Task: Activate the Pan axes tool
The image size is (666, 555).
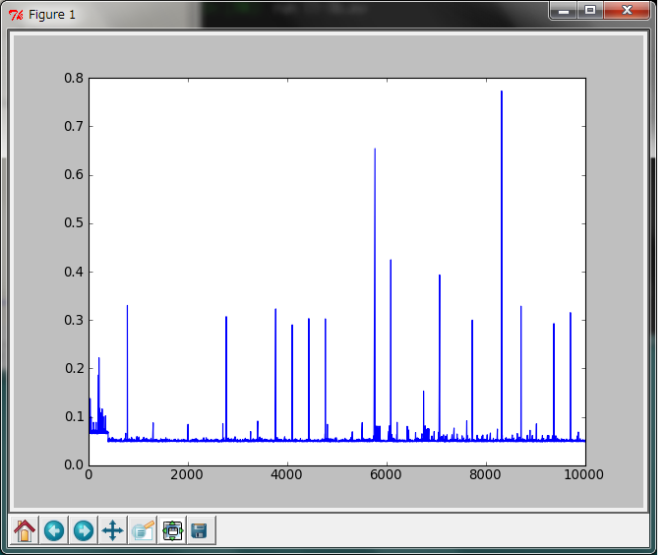Action: click(112, 530)
